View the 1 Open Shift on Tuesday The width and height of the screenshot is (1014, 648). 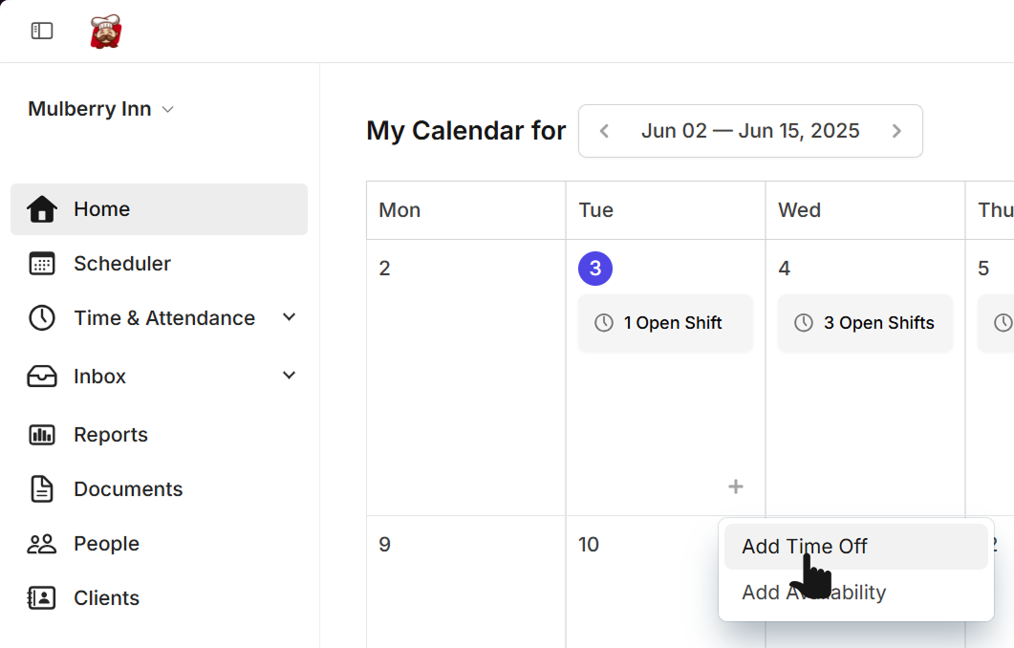[x=665, y=323]
